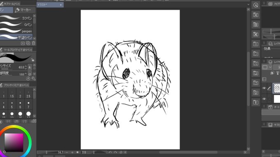Zoom in canvas with plus button
Viewport: 280px width, 157px height.
pyautogui.click(x=72, y=152)
